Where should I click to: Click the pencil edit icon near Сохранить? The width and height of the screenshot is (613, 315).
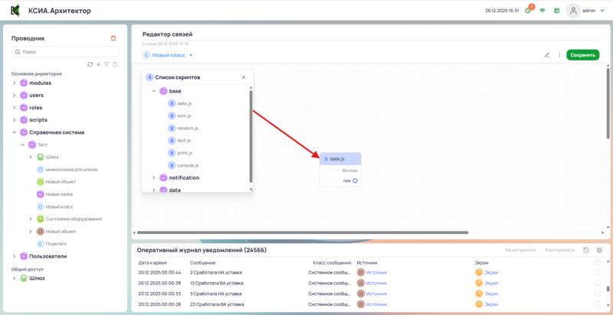point(547,55)
